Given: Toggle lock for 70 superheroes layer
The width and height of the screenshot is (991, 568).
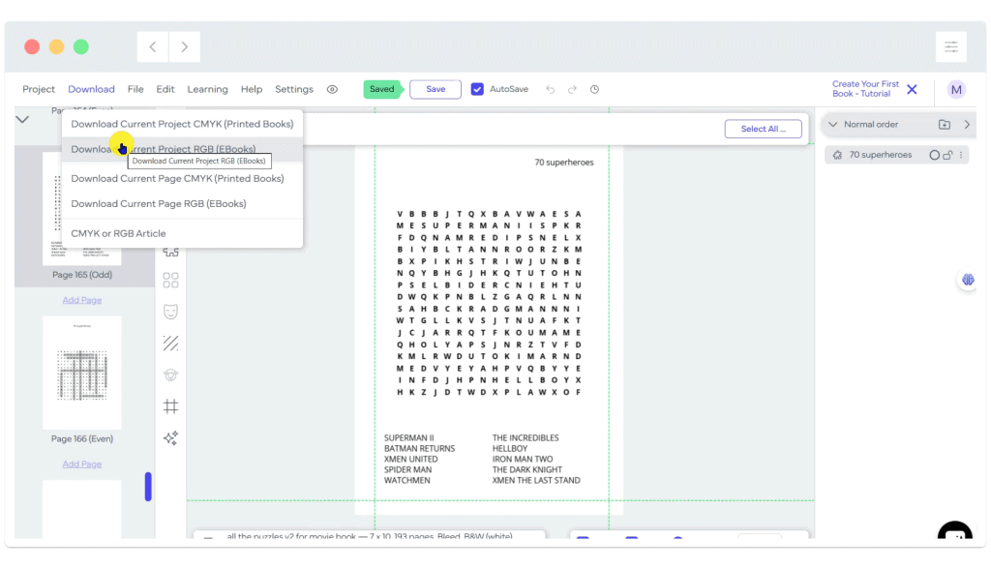Looking at the screenshot, I should pyautogui.click(x=947, y=155).
